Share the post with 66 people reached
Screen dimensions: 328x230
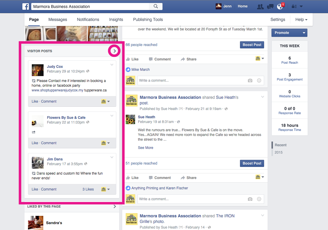click(189, 59)
